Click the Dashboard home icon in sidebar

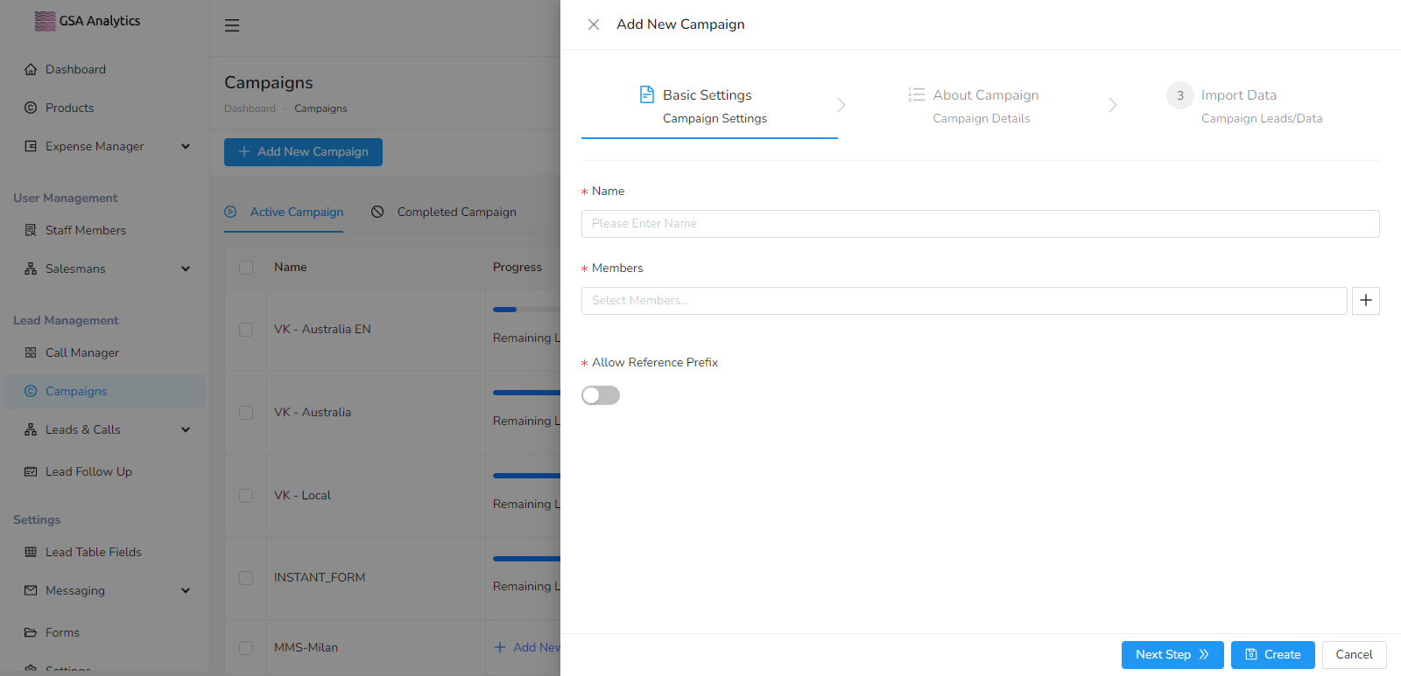[31, 69]
